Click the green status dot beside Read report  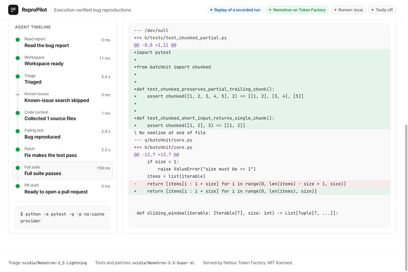(18, 40)
